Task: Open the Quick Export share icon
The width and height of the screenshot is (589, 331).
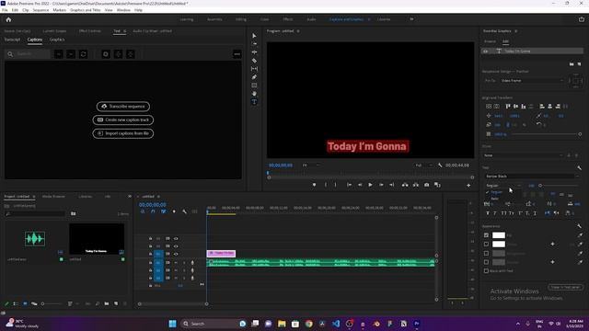Action: tap(582, 19)
